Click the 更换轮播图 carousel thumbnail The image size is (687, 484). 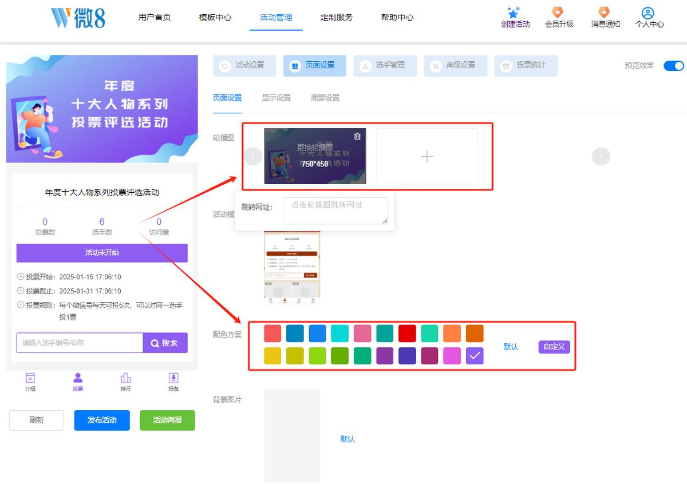pos(315,156)
